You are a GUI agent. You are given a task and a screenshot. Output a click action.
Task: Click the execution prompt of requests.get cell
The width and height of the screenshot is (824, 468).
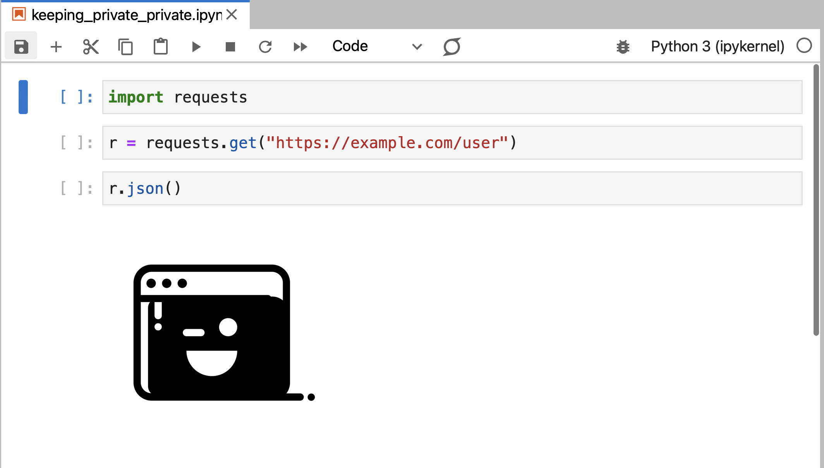76,143
